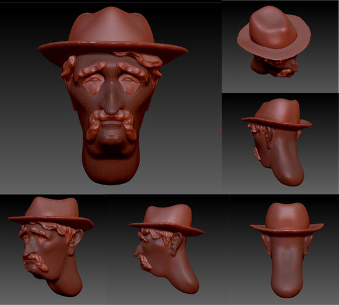The height and width of the screenshot is (305, 339).
Task: Open the straight back-of-head view render
Action: tap(287, 250)
